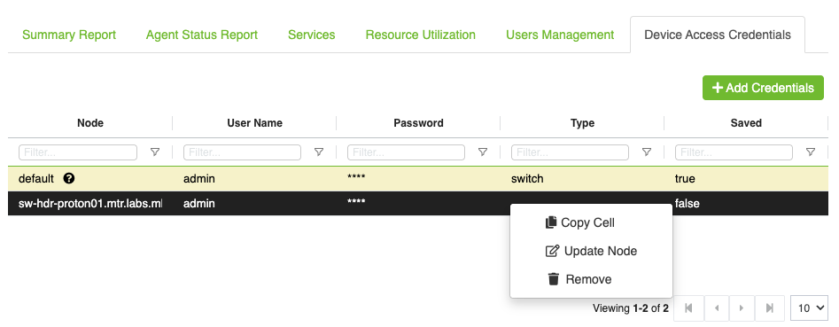Select the sw-hdr-proton01.mtr.labs node cell
The image size is (839, 327).
coord(89,204)
